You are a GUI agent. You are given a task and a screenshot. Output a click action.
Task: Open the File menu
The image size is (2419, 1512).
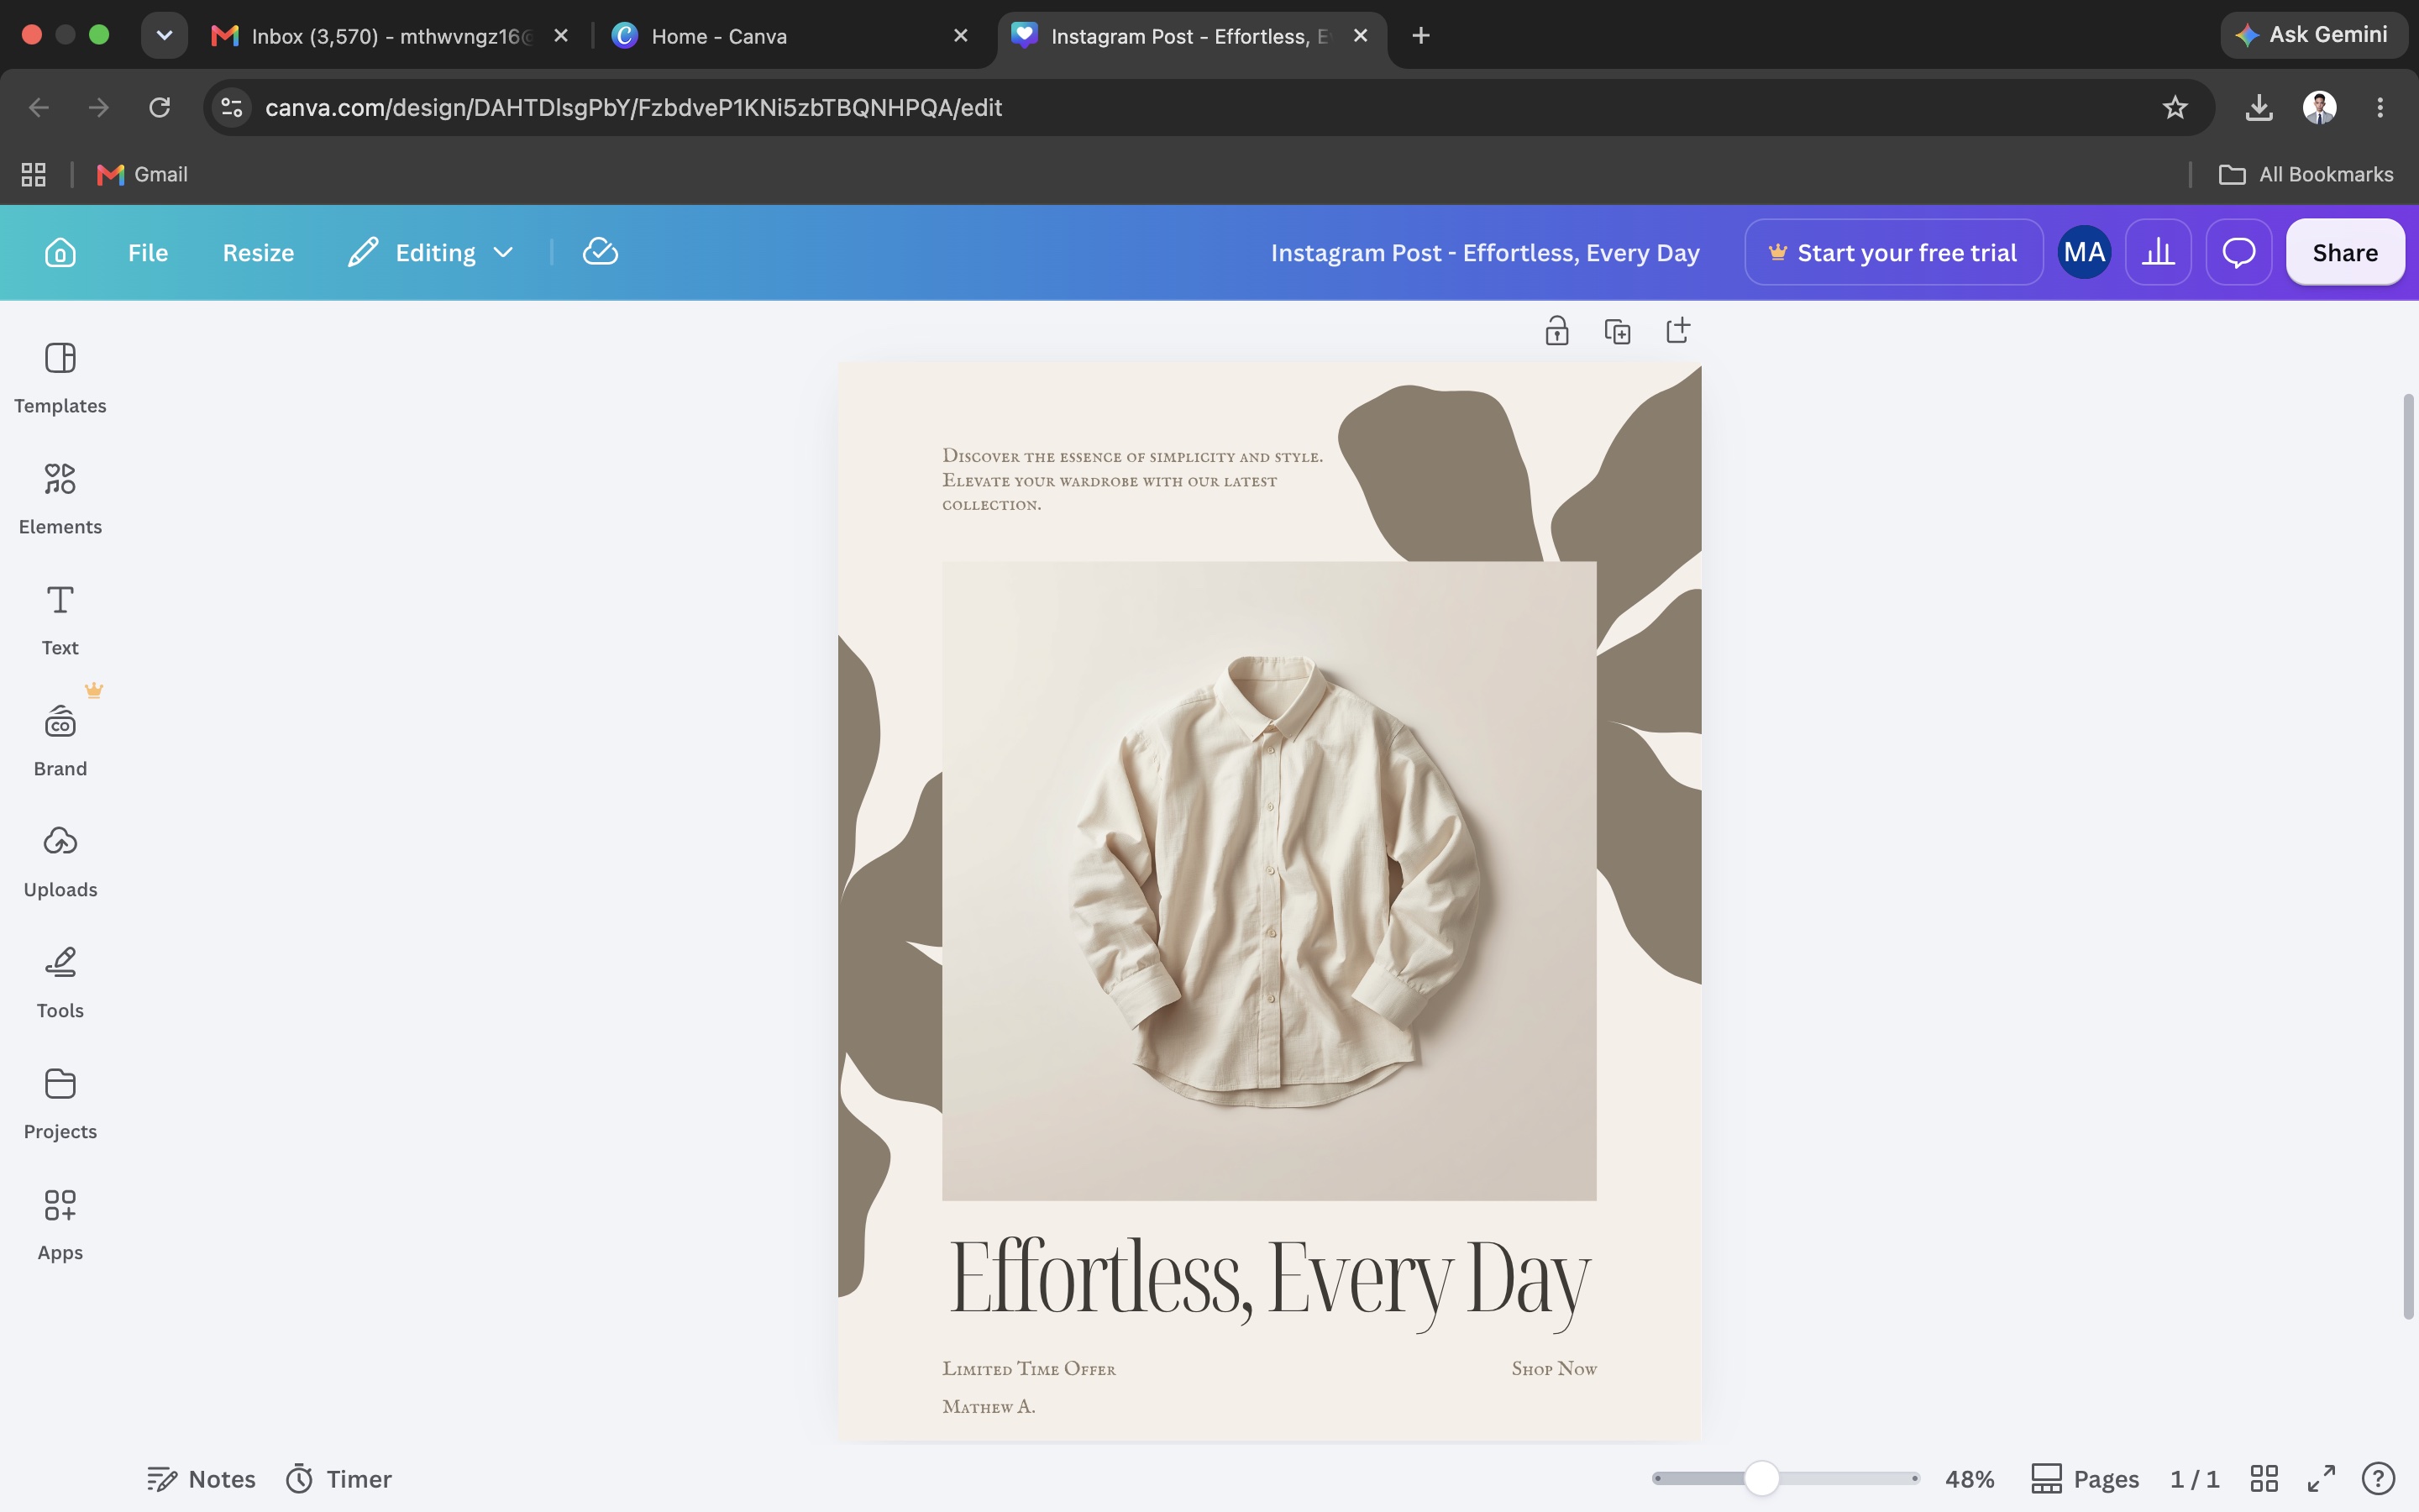pos(148,252)
